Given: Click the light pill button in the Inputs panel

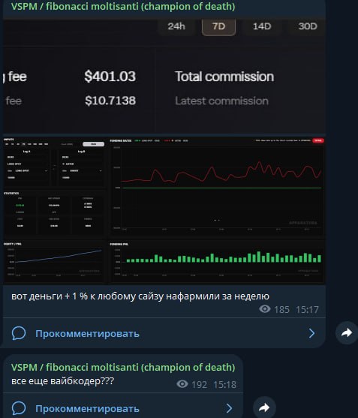Looking at the screenshot, I should (93, 144).
